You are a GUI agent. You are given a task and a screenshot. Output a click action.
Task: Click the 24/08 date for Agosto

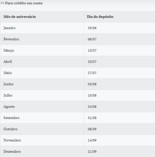point(92,107)
